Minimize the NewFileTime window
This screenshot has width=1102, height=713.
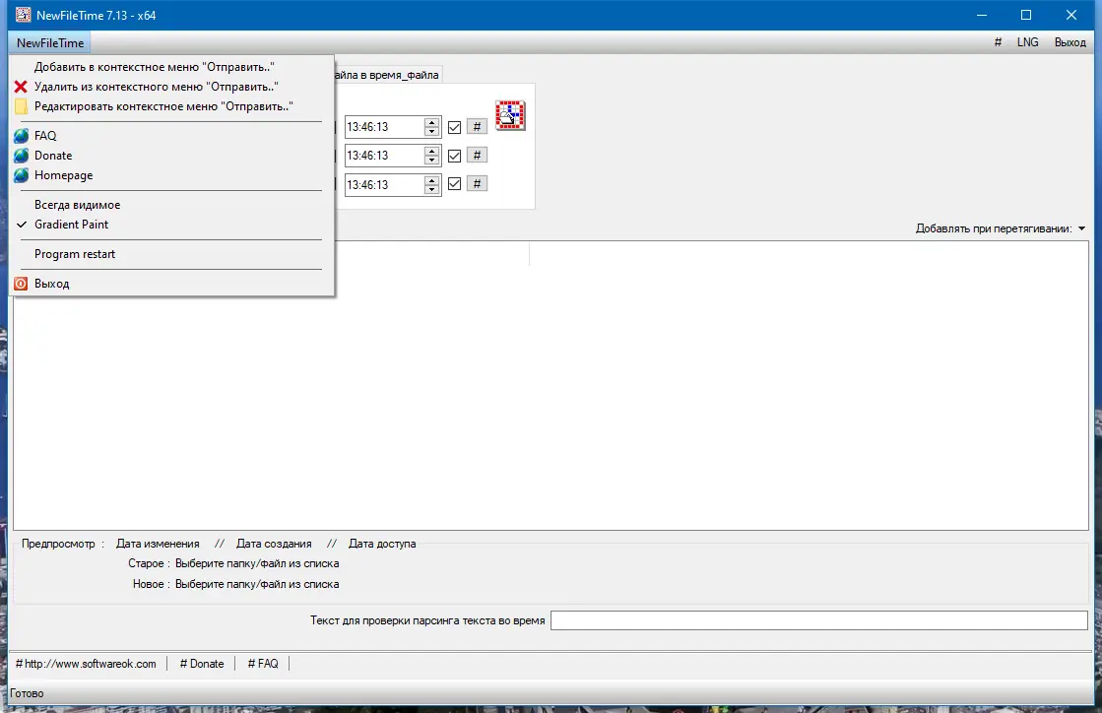tap(982, 15)
